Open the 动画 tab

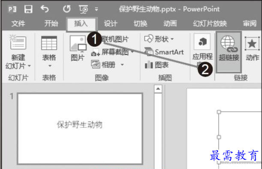170,24
